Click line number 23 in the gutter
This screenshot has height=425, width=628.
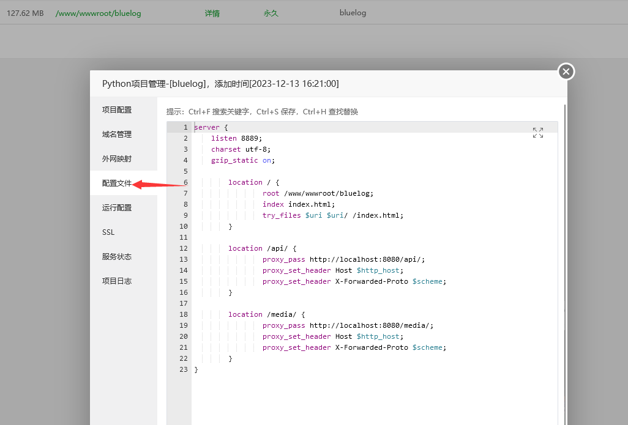coord(184,369)
